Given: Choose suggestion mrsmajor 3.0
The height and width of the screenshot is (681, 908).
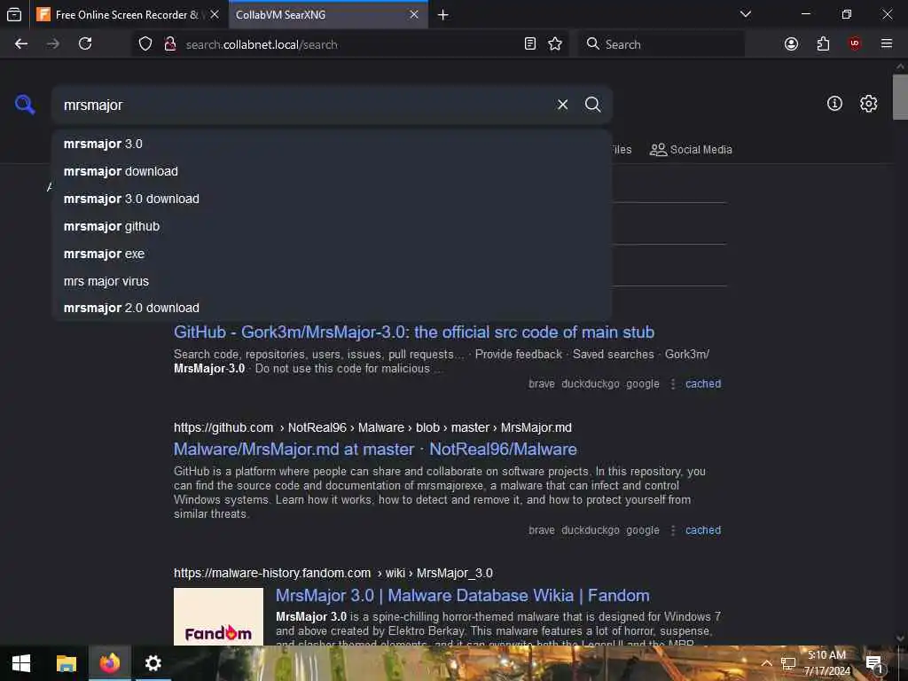Looking at the screenshot, I should coord(332,145).
